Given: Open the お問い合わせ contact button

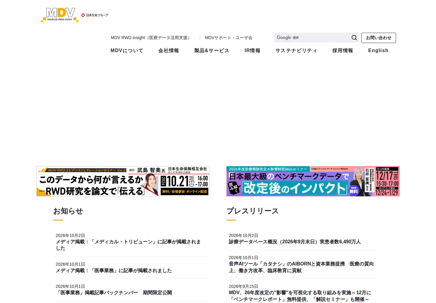Looking at the screenshot, I should (x=378, y=38).
